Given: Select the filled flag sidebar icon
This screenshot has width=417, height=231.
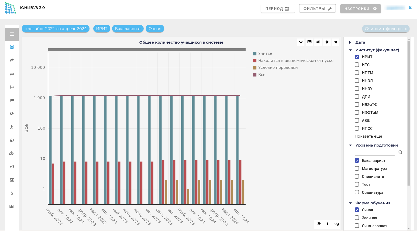Looking at the screenshot, I should [x=12, y=100].
